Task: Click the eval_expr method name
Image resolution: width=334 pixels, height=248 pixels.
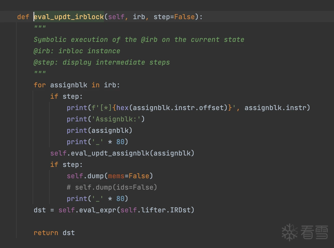Action: pyautogui.click(x=97, y=210)
